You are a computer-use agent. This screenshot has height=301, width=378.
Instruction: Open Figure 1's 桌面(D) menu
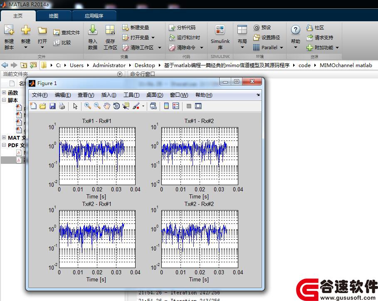(x=155, y=95)
